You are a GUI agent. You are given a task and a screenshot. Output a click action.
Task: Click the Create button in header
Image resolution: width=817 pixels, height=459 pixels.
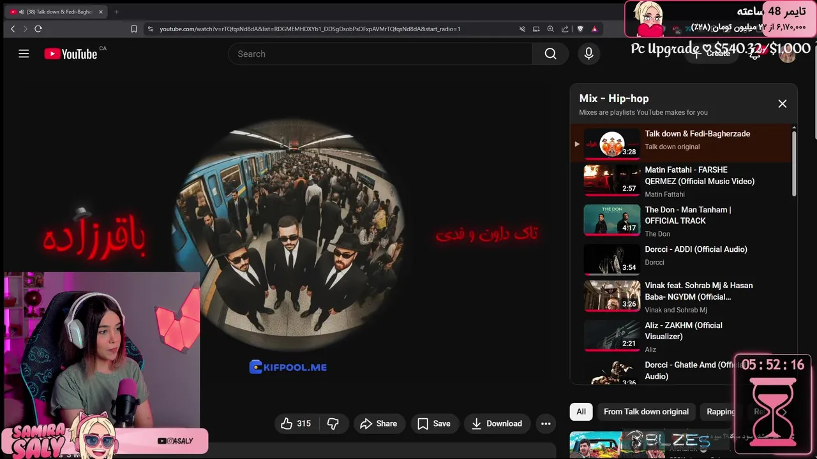coord(712,54)
